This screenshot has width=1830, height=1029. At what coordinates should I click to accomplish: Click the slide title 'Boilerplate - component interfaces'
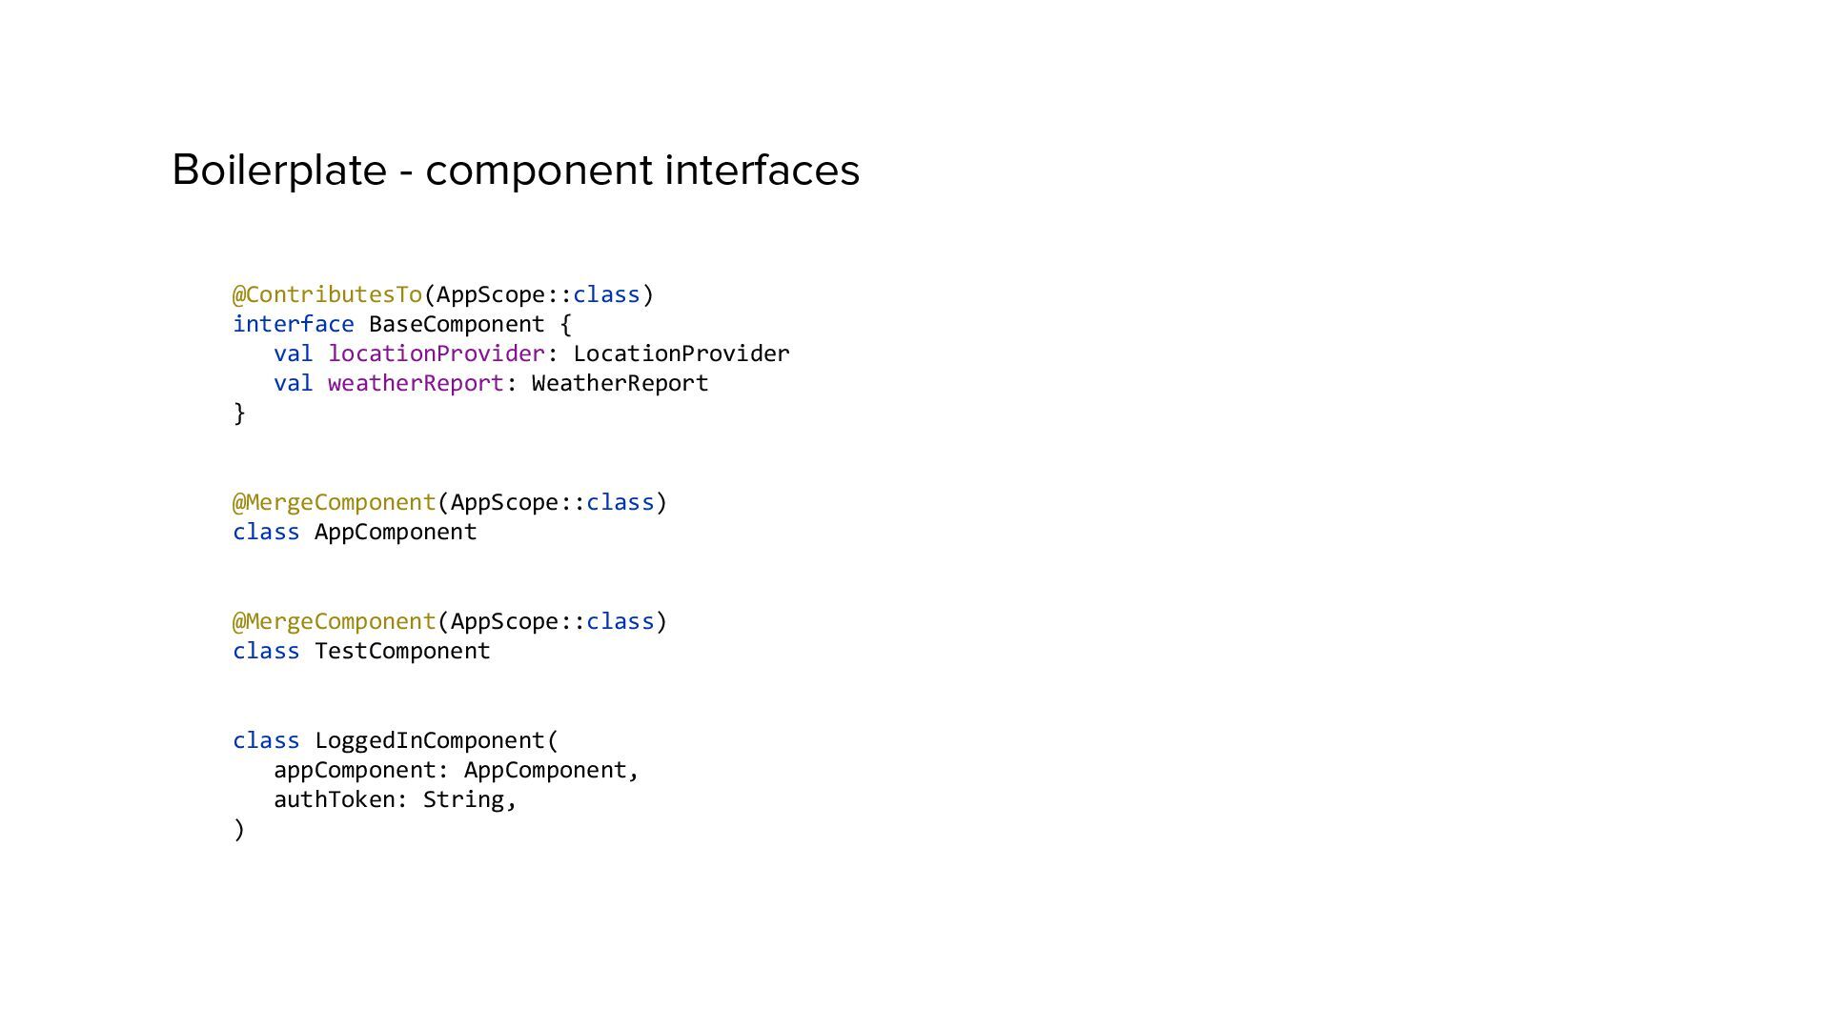point(516,171)
